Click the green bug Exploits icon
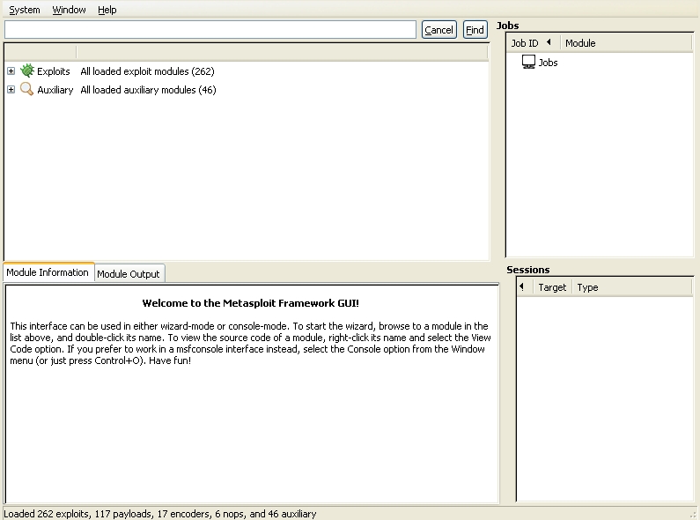This screenshot has width=700, height=520. [x=27, y=71]
